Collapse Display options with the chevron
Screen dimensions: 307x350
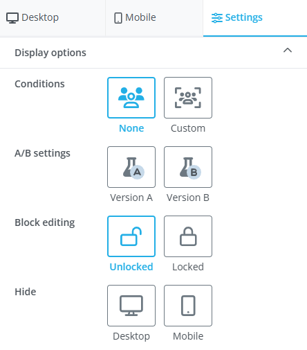pos(288,51)
